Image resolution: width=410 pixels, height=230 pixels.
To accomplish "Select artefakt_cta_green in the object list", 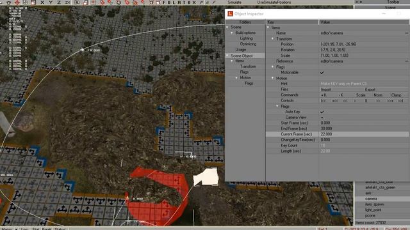I will coord(380,187).
